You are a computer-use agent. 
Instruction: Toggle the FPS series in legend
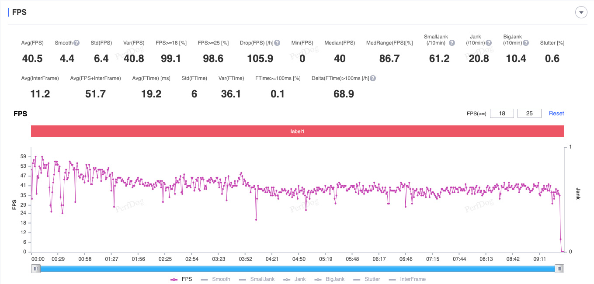pos(181,279)
